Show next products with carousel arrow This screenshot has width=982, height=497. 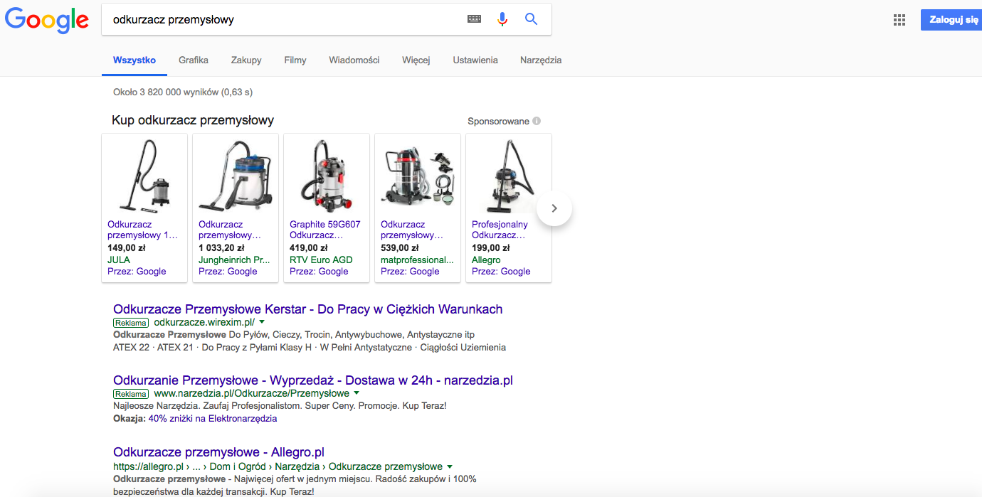pyautogui.click(x=554, y=208)
